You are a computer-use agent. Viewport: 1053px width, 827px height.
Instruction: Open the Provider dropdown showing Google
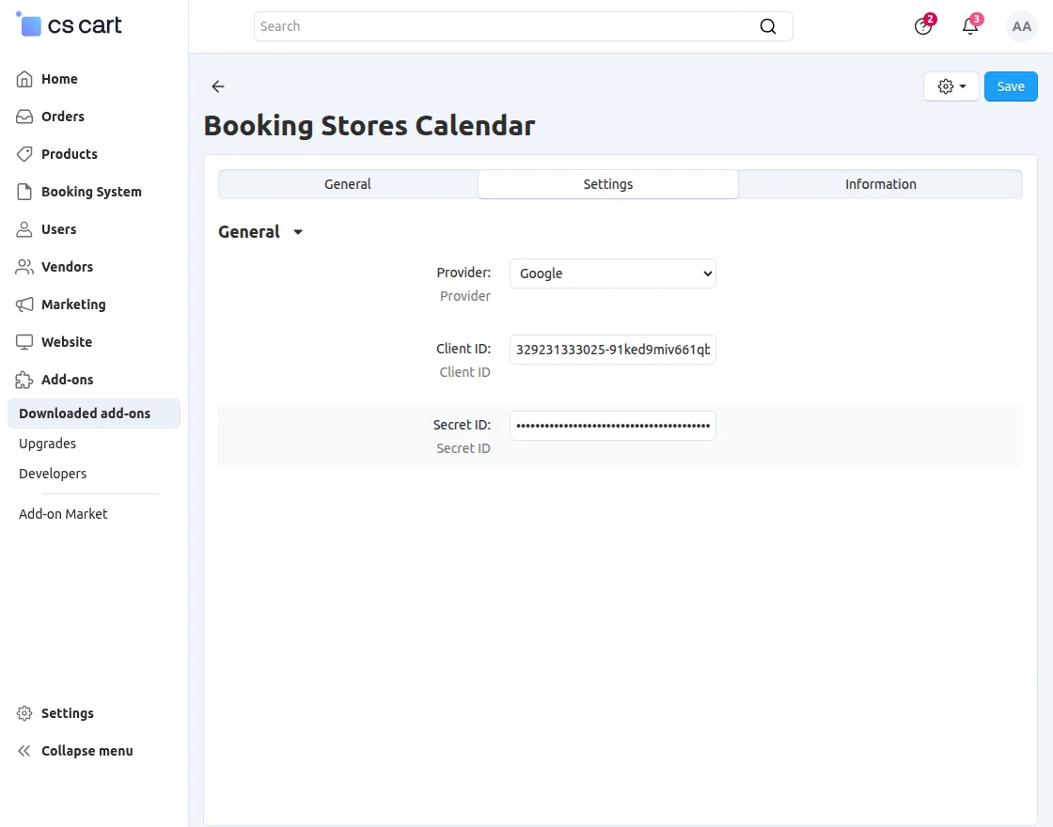[612, 273]
